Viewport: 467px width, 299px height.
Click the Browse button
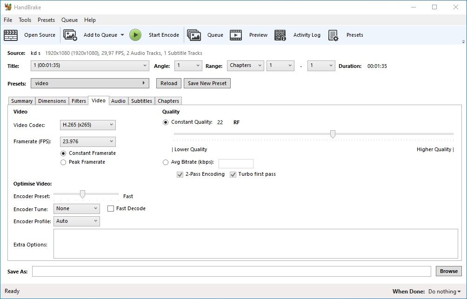[x=449, y=271]
